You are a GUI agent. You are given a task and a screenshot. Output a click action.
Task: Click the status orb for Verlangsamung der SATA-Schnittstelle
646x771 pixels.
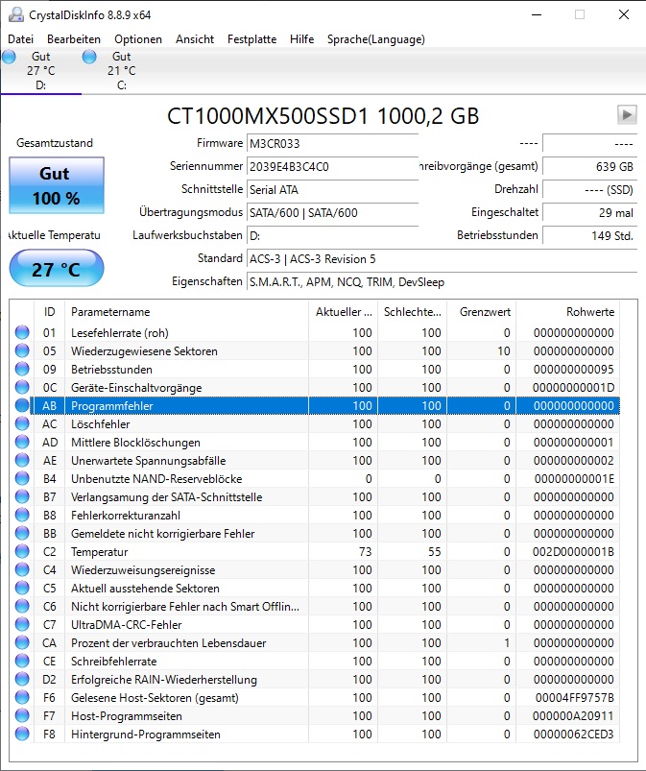[22, 497]
